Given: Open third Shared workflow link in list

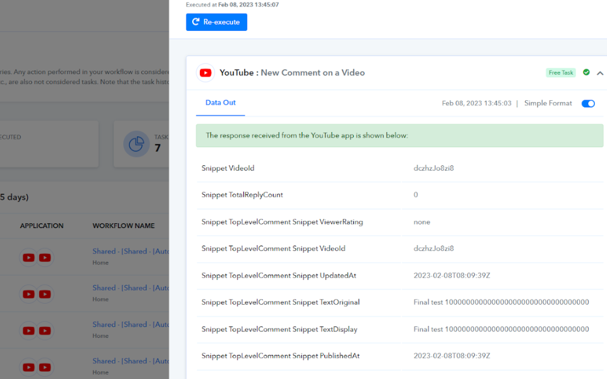Looking at the screenshot, I should 131,325.
